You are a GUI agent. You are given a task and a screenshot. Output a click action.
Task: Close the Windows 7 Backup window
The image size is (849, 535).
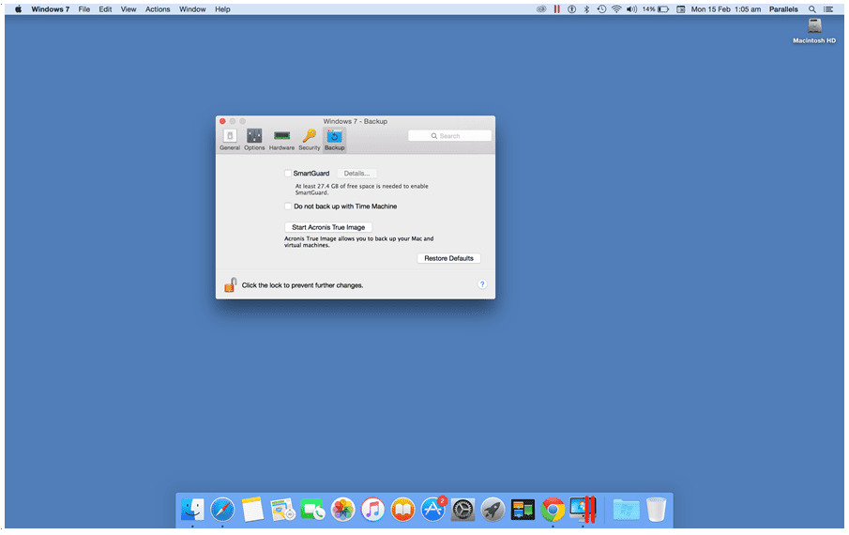pos(222,121)
